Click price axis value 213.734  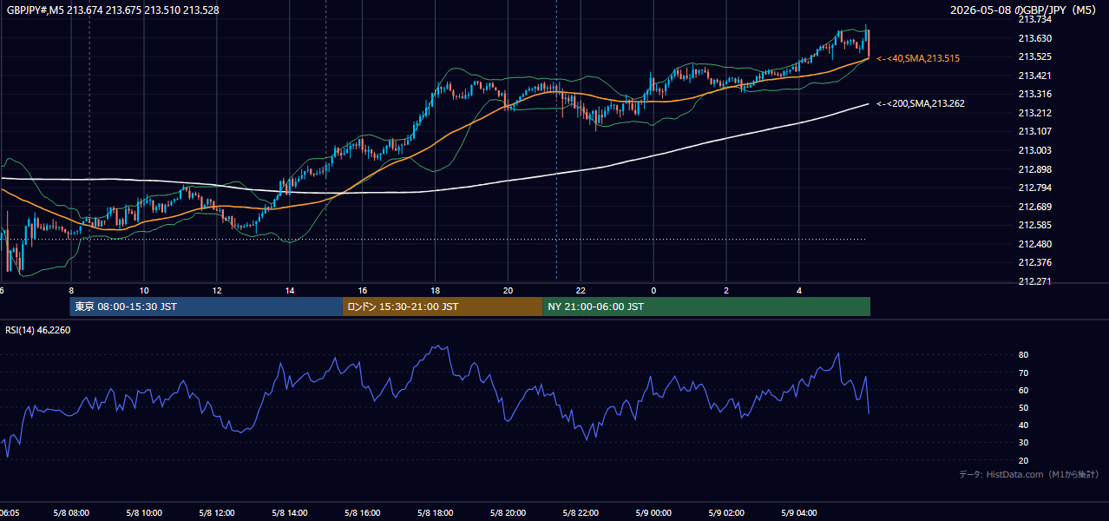pos(1034,19)
